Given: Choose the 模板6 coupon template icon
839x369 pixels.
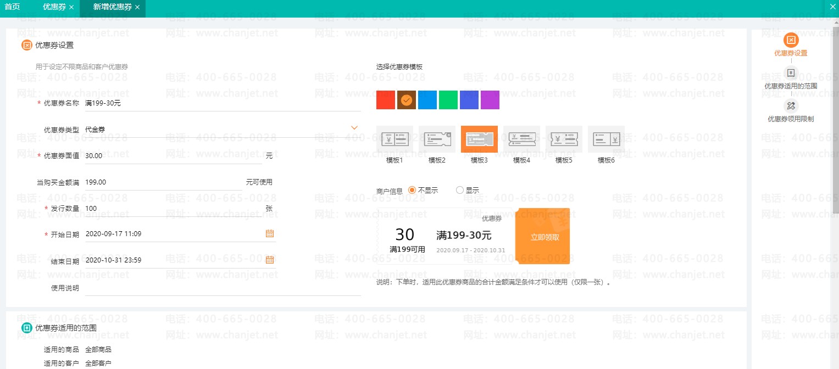Looking at the screenshot, I should point(606,139).
